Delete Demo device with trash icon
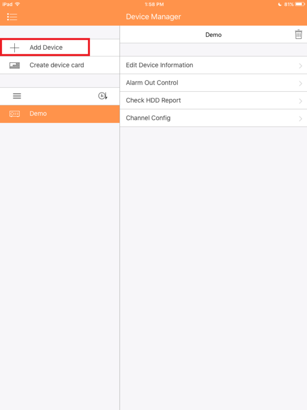The image size is (307, 410). tap(298, 34)
